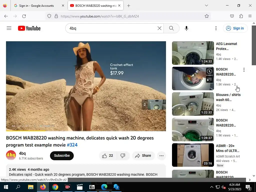
Task: Open the YouTube guide hamburger menu
Action: 9,28
